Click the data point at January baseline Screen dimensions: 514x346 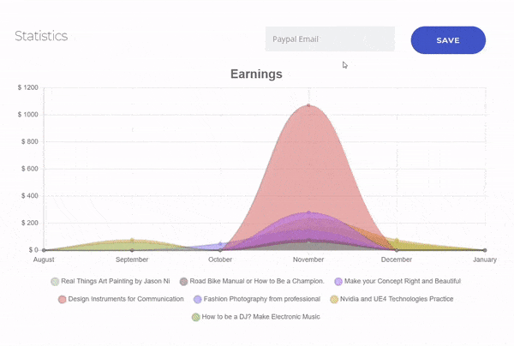[485, 250]
